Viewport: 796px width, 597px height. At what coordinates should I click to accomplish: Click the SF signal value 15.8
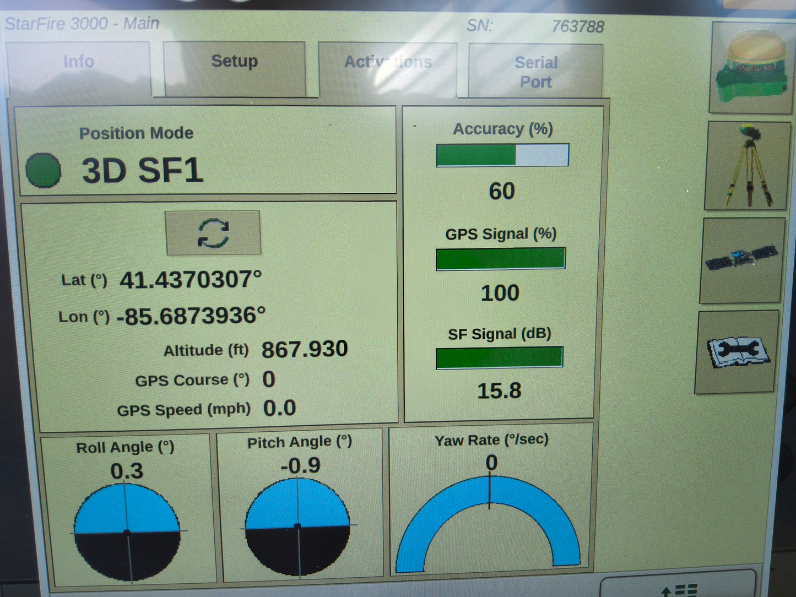(499, 391)
